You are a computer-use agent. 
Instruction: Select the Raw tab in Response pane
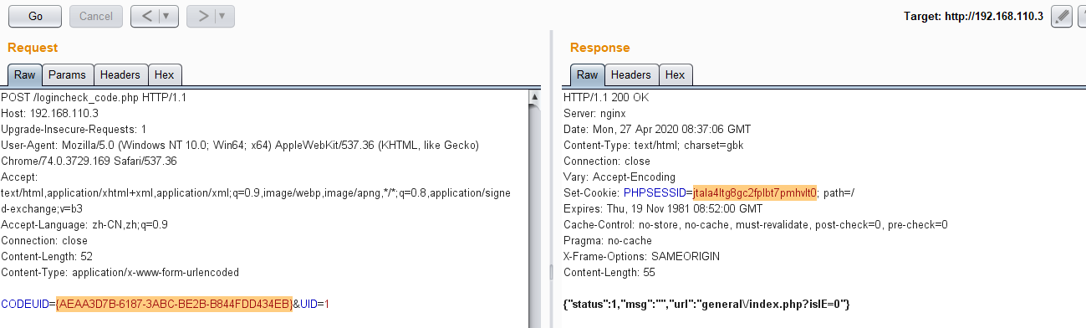(588, 75)
